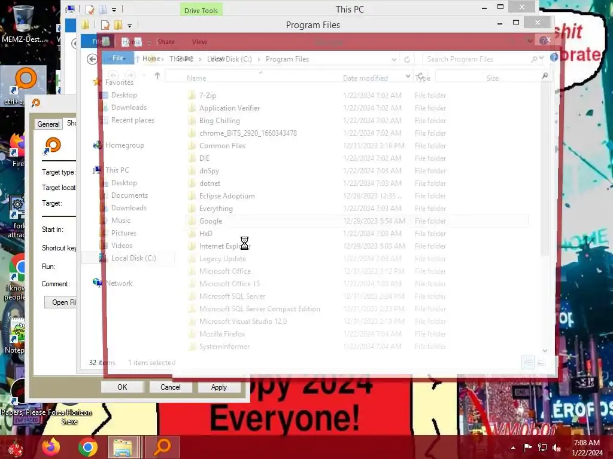Show hidden tray icons arrow
The height and width of the screenshot is (459, 613).
point(513,448)
